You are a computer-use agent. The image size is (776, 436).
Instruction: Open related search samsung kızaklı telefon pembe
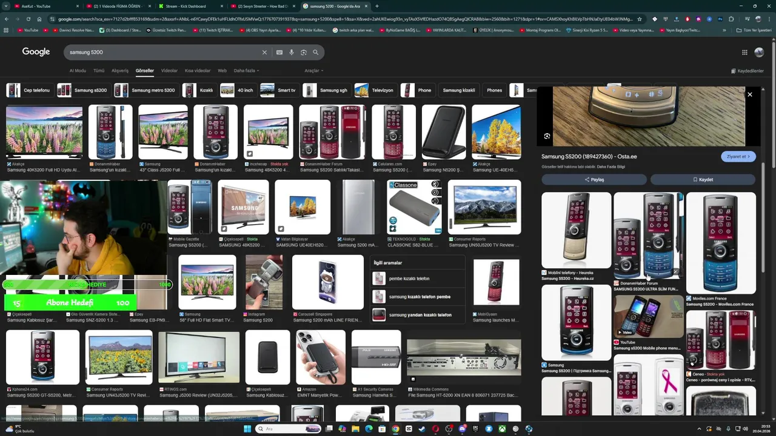click(x=418, y=297)
